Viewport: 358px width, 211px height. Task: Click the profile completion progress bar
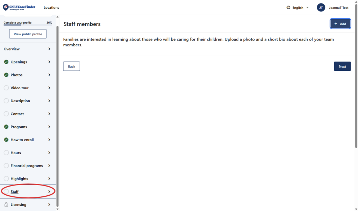click(28, 25)
